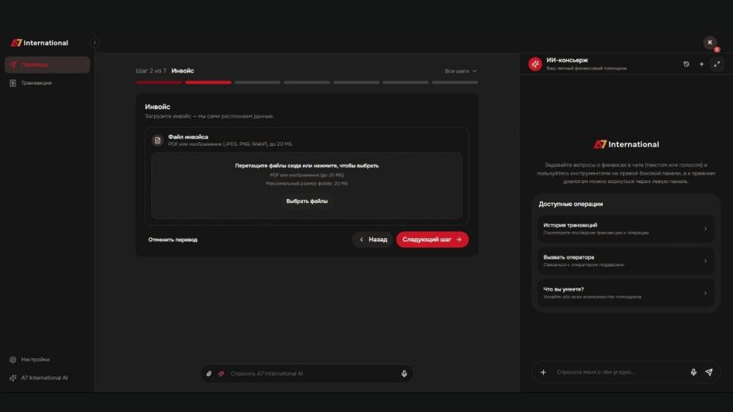Focus the Спросите меня о чём угодно field

pos(619,372)
